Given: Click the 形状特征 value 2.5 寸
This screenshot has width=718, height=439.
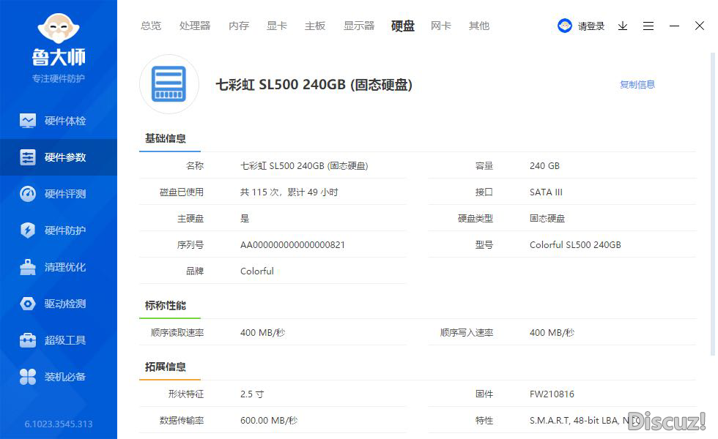Looking at the screenshot, I should pyautogui.click(x=252, y=394).
